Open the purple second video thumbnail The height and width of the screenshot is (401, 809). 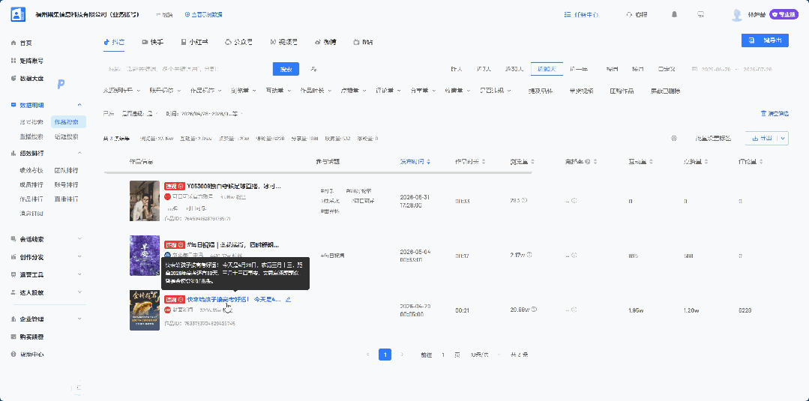point(145,255)
